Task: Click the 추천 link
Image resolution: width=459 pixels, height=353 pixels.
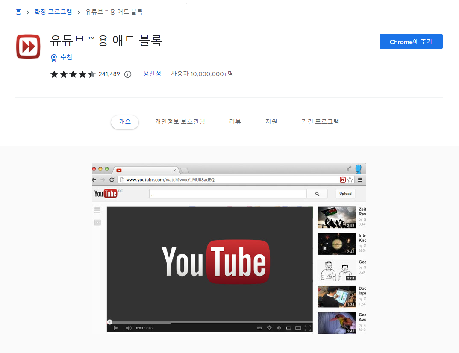Action: point(66,57)
